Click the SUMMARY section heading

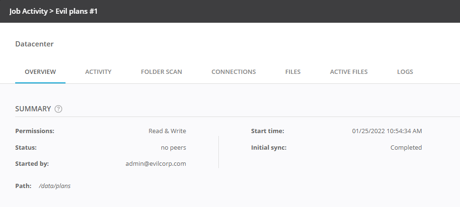pyautogui.click(x=33, y=109)
